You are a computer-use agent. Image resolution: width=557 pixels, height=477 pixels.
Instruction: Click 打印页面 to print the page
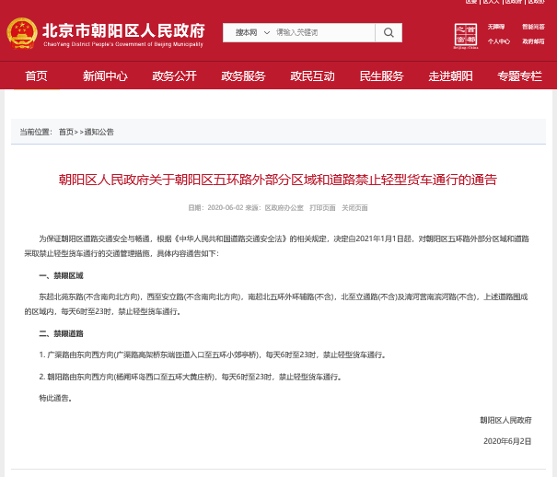pos(322,208)
